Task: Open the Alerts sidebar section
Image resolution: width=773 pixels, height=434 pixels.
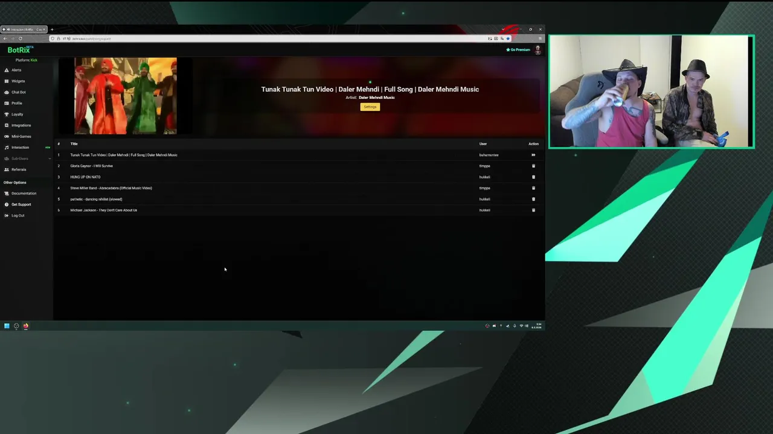Action: coord(16,70)
